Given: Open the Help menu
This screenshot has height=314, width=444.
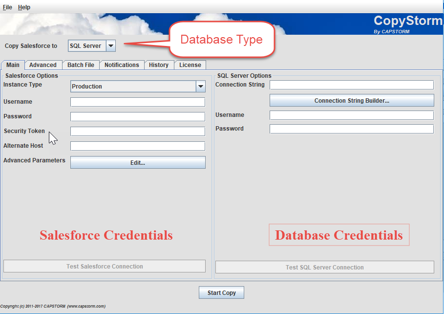Looking at the screenshot, I should [x=24, y=7].
